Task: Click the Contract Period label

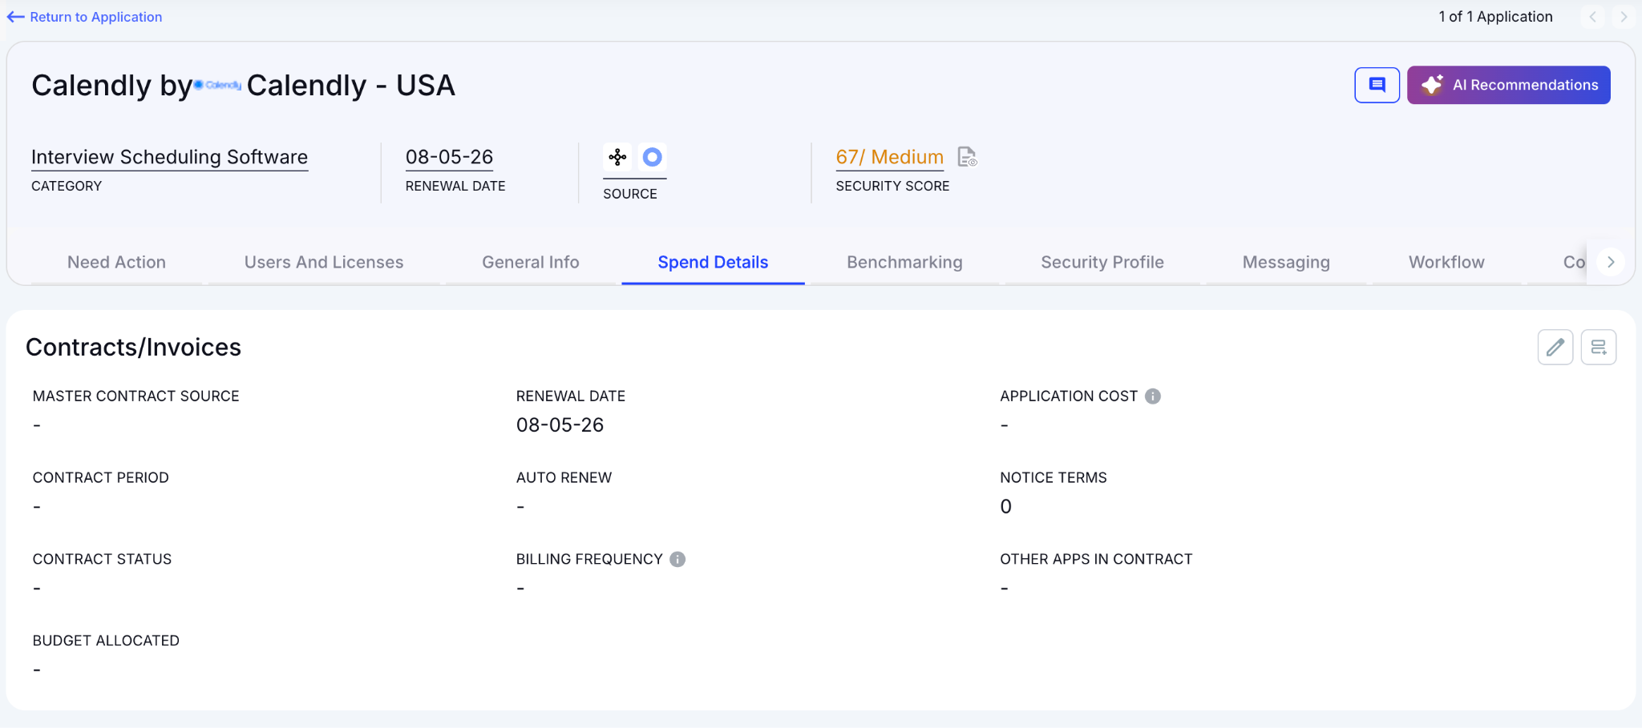Action: (x=100, y=477)
